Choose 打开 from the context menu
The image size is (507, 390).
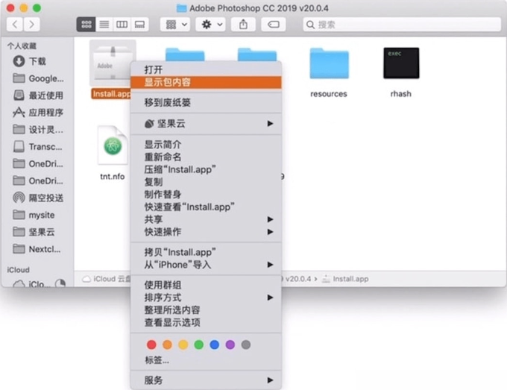206,69
